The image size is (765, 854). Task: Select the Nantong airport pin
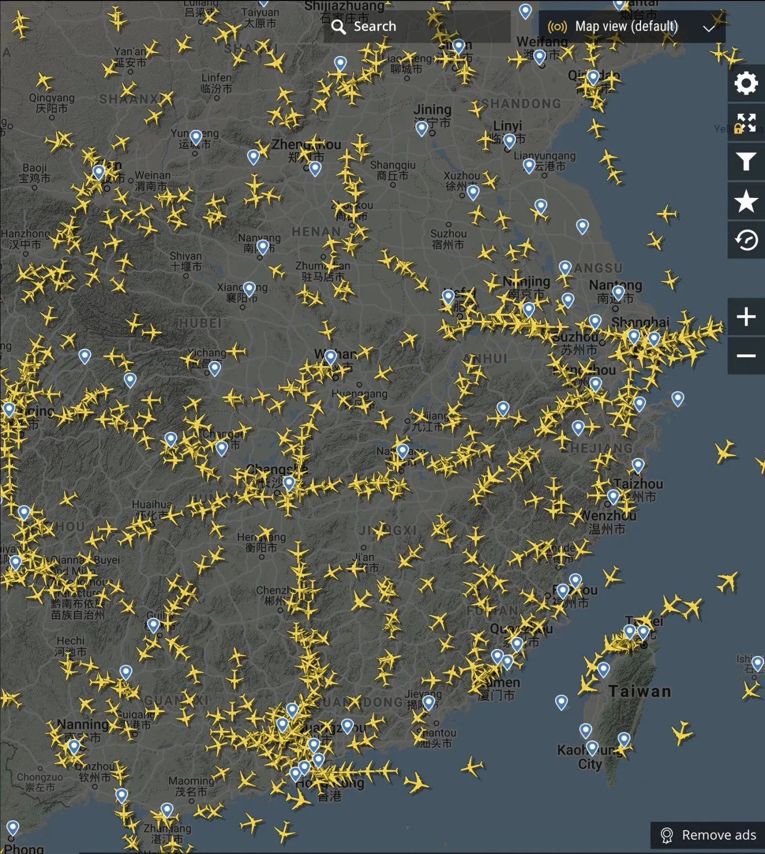pos(618,292)
